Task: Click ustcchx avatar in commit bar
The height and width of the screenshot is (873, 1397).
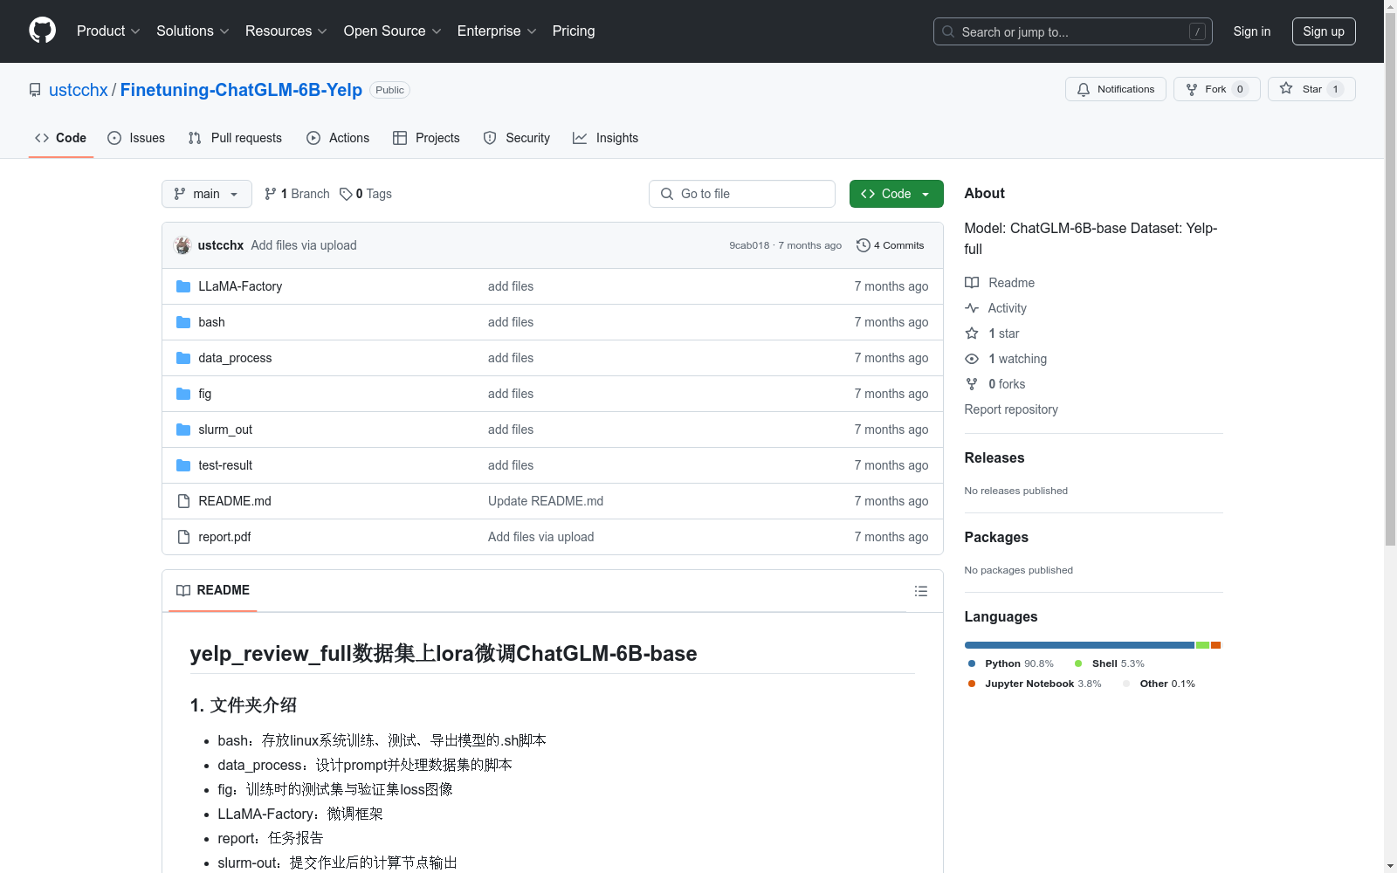Action: pos(182,245)
